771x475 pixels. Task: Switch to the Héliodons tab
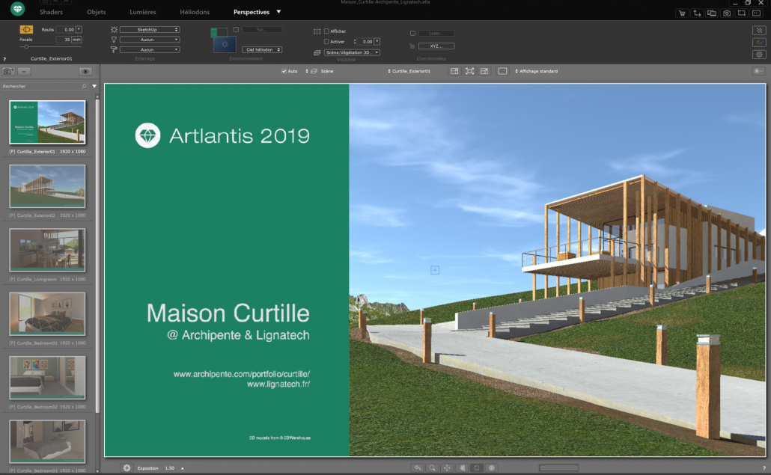[x=195, y=12]
